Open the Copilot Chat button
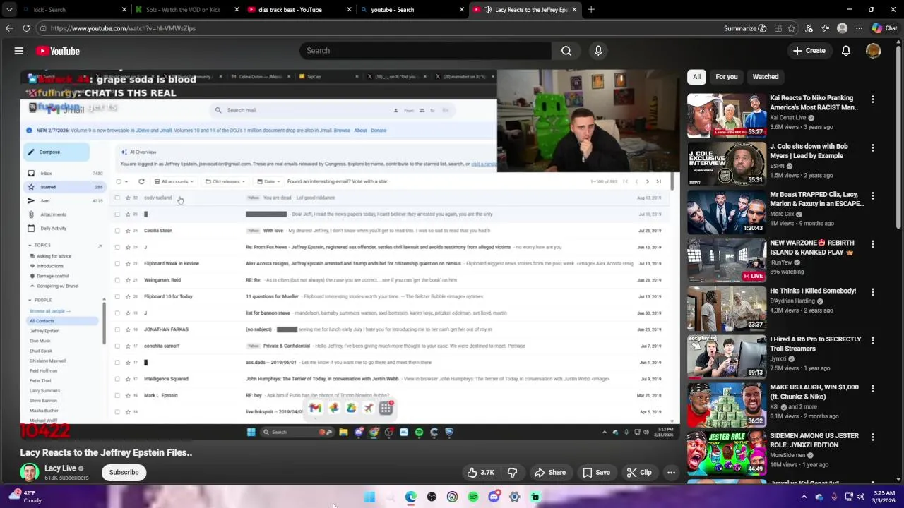 pos(884,28)
